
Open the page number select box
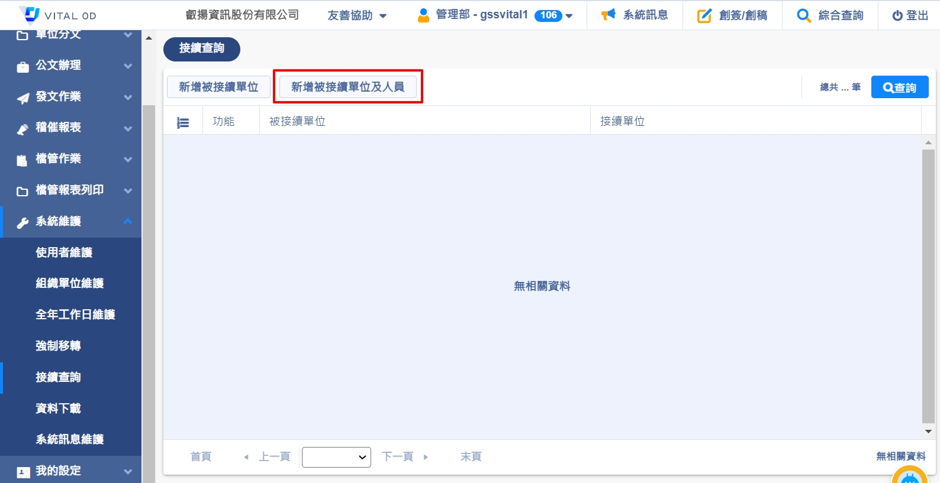(336, 457)
